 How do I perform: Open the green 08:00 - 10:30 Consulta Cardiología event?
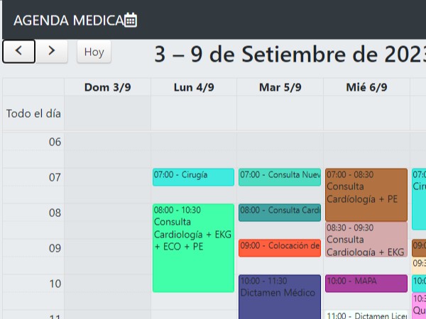pyautogui.click(x=193, y=247)
